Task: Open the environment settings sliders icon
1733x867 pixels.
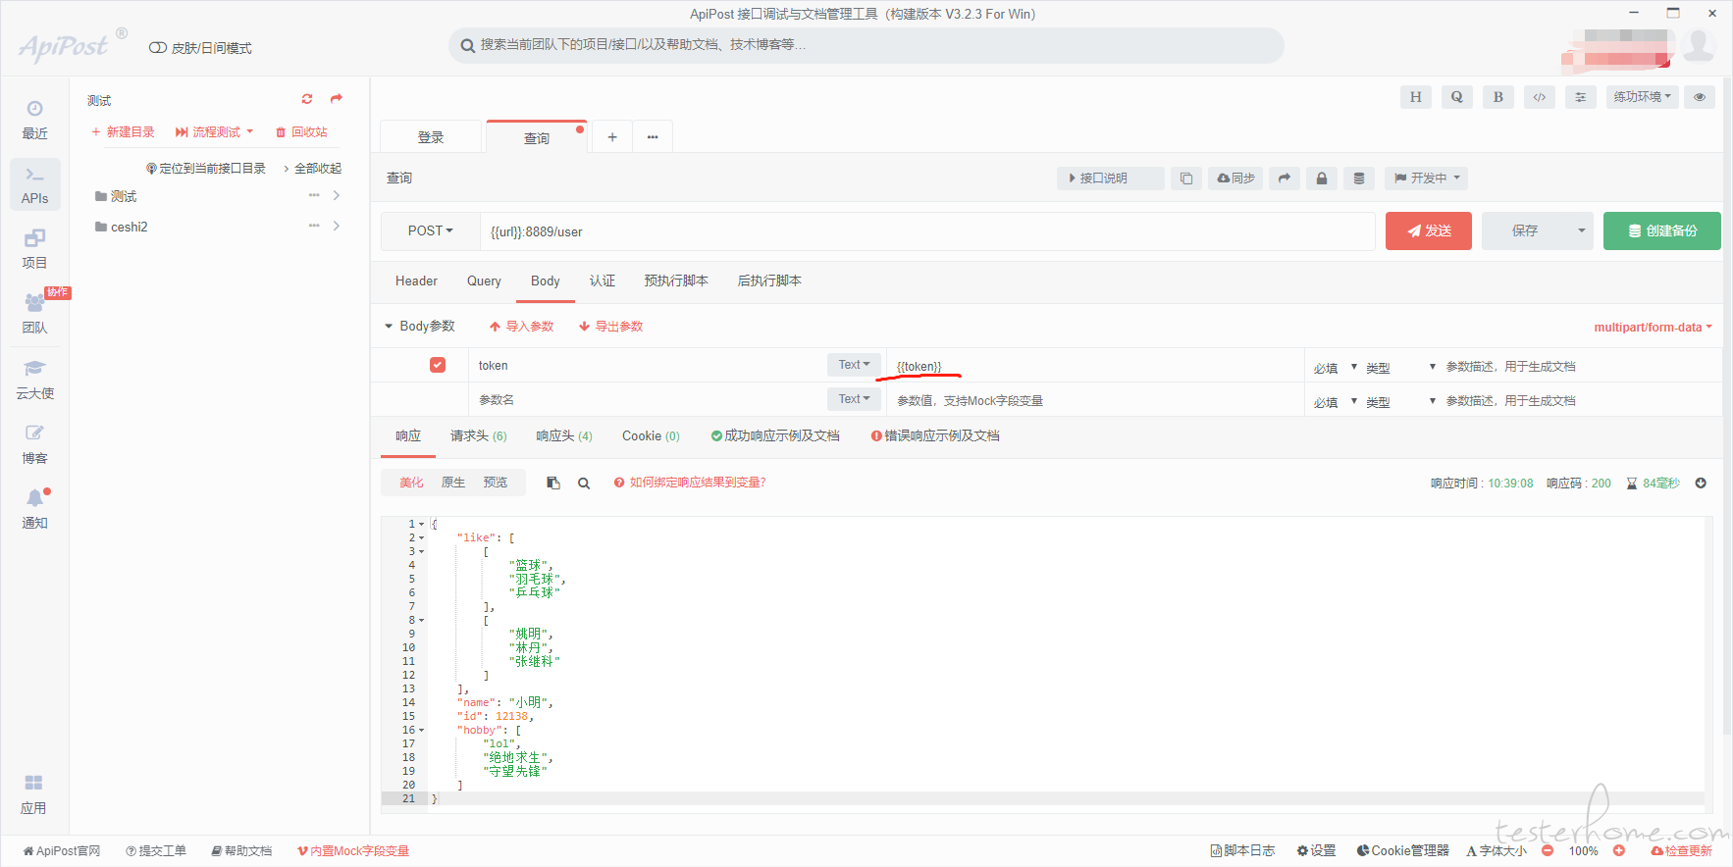Action: (x=1580, y=97)
